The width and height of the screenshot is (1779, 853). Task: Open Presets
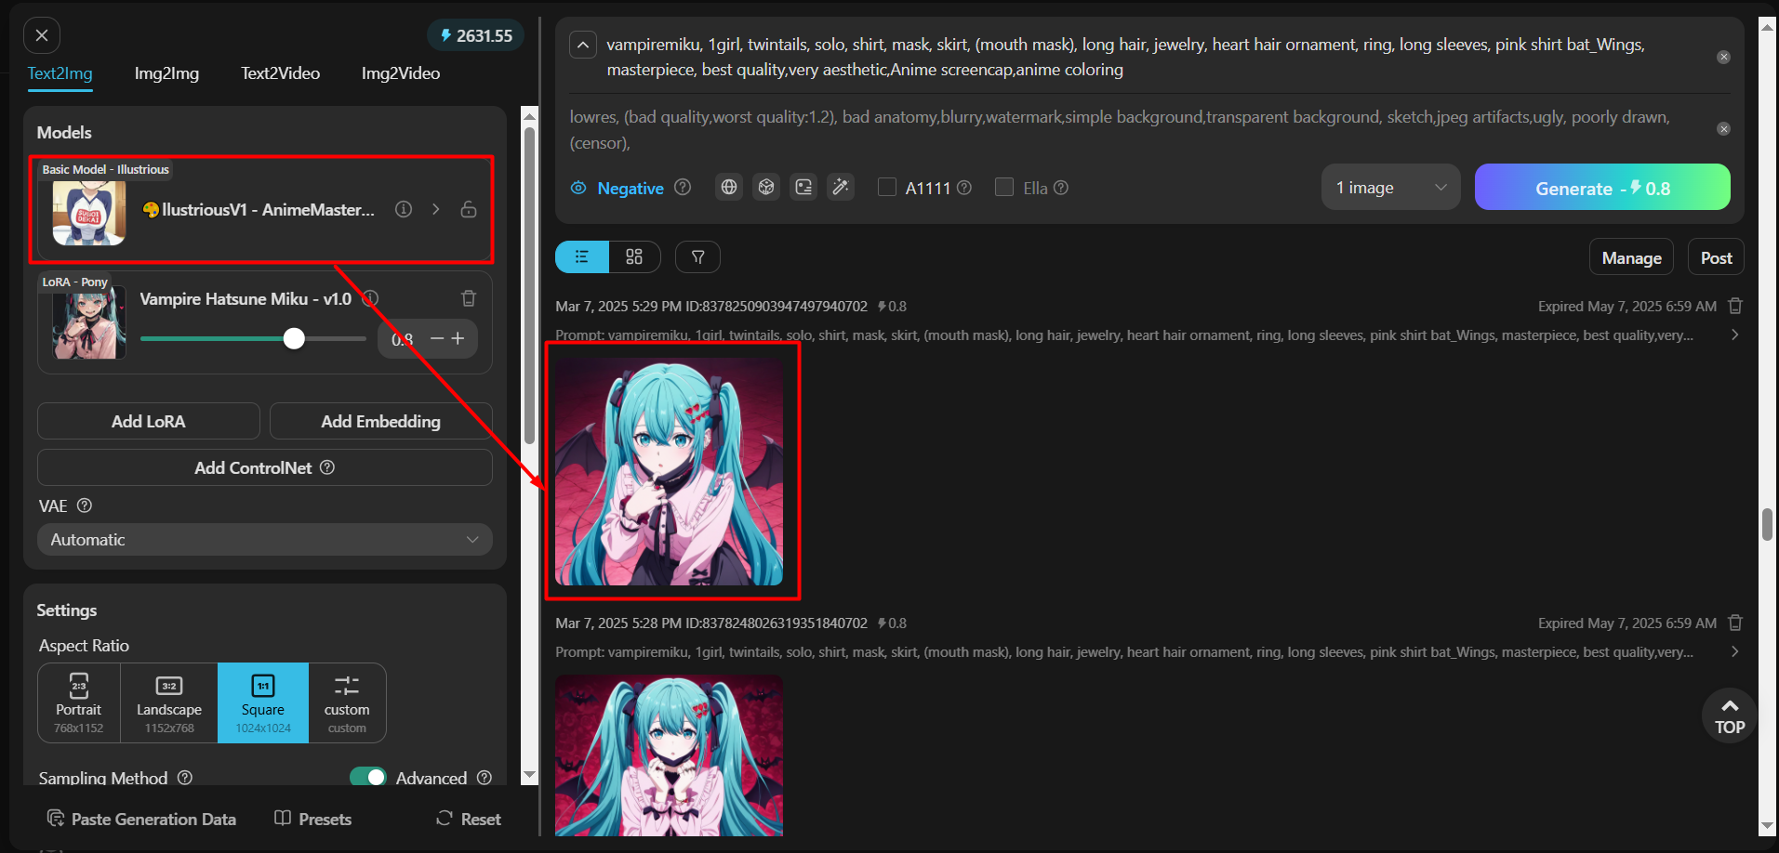click(x=312, y=819)
